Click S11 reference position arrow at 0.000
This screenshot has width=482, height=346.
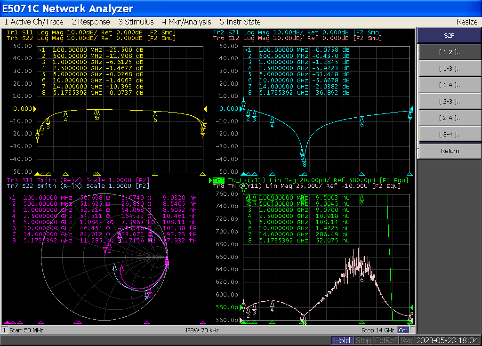(x=35, y=109)
